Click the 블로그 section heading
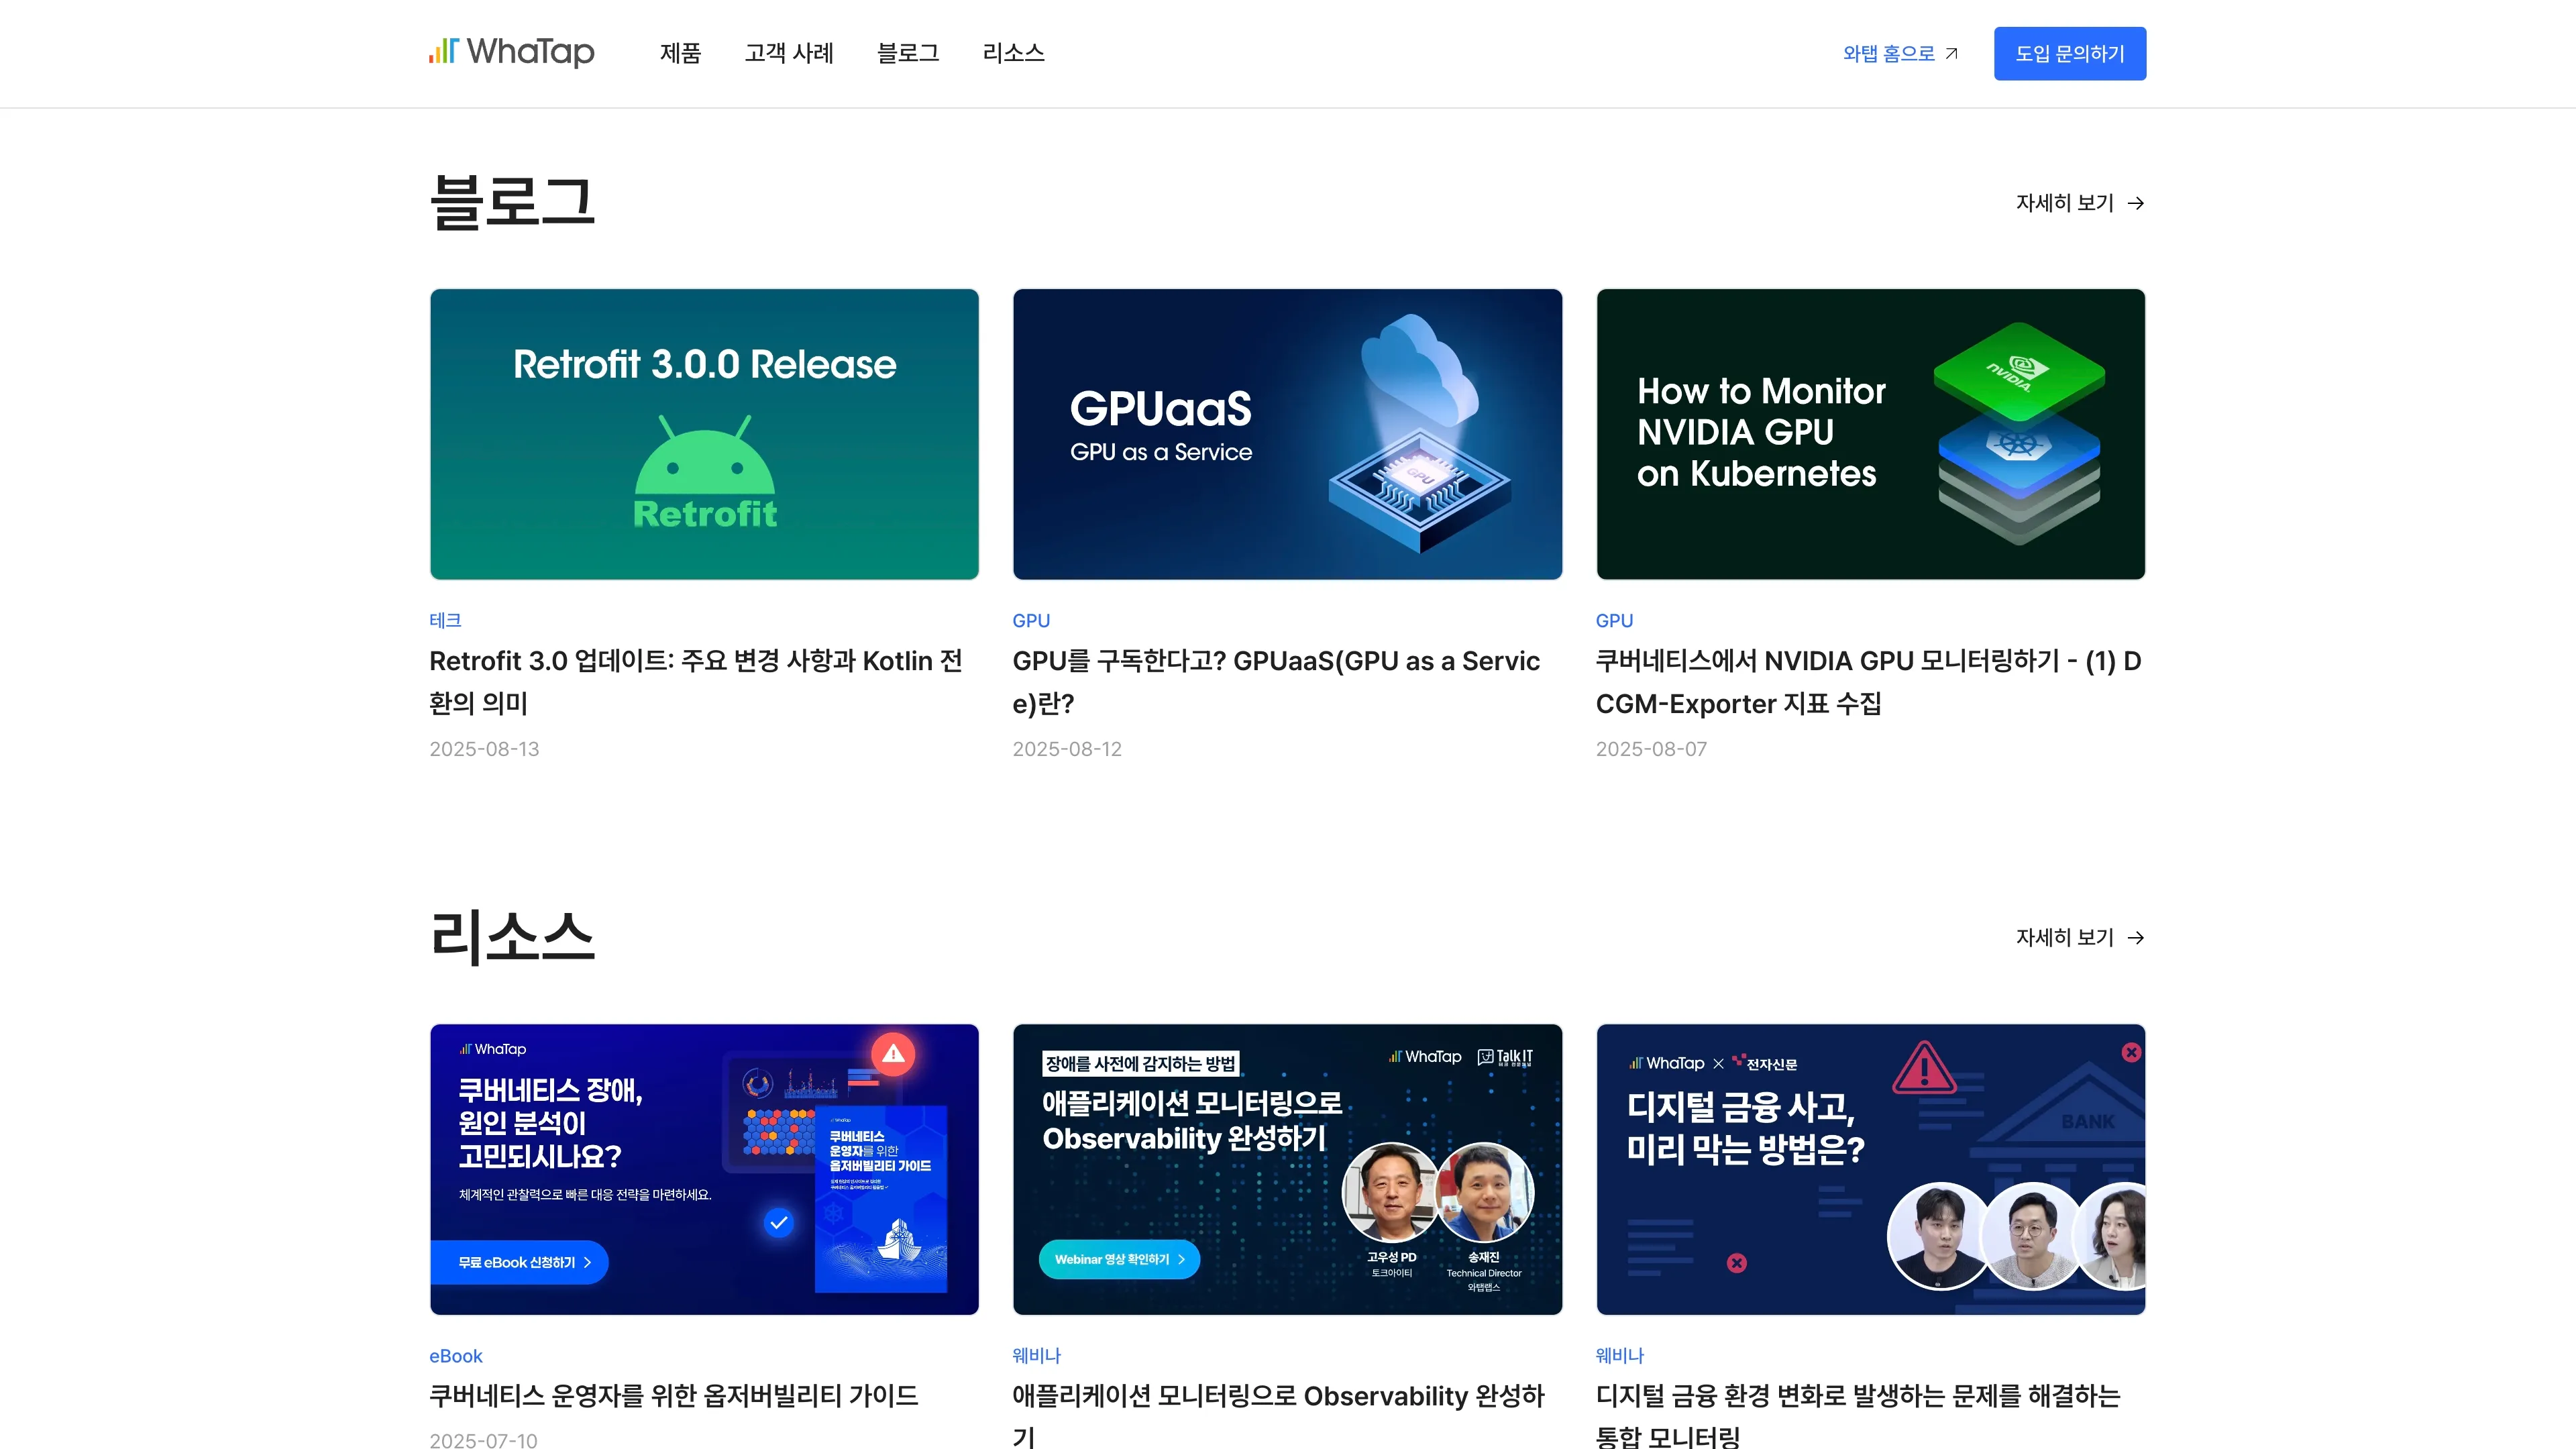This screenshot has width=2576, height=1449. click(512, 202)
